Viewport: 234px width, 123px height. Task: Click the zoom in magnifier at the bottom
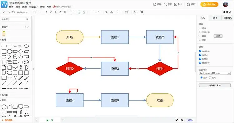(x=177, y=120)
